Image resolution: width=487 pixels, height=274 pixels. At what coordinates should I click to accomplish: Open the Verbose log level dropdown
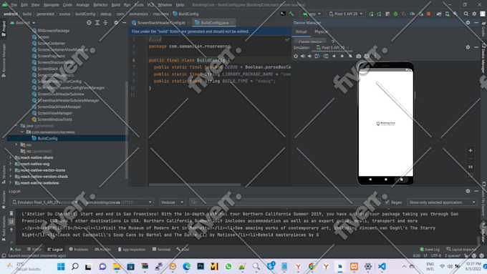pos(172,202)
